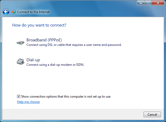The width and height of the screenshot is (166, 122).
Task: Choose the Broadband (PPPoE) title
Action: point(44,40)
